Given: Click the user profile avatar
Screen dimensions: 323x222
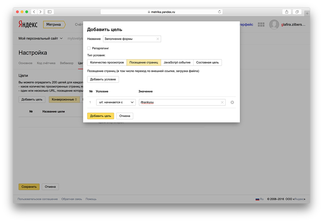Looking at the screenshot, I should pyautogui.click(x=274, y=25).
